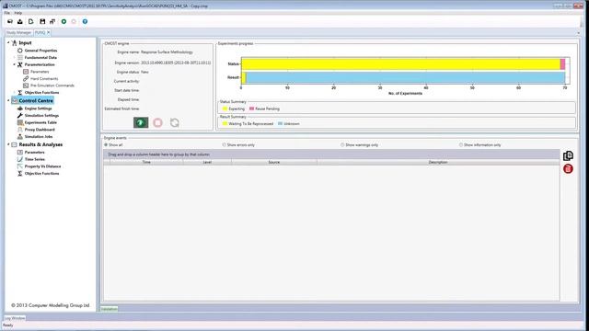Click the Simulation Settings wrench icon
This screenshot has height=331, width=589.
[x=20, y=116]
